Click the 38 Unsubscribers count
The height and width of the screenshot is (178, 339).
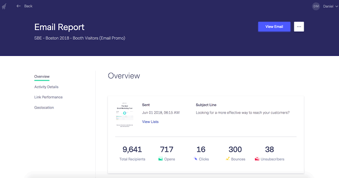(269, 149)
